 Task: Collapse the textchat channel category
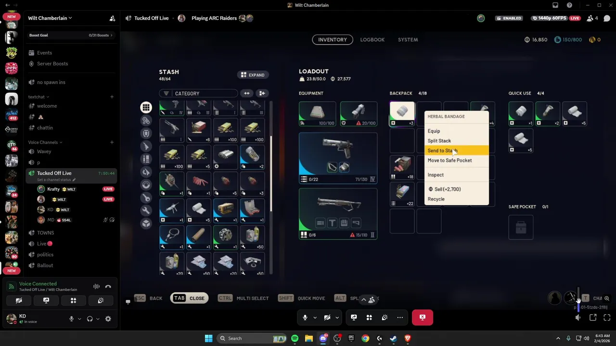click(38, 97)
